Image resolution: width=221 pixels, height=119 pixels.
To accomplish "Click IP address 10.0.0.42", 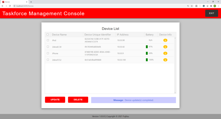I will pos(121,47).
